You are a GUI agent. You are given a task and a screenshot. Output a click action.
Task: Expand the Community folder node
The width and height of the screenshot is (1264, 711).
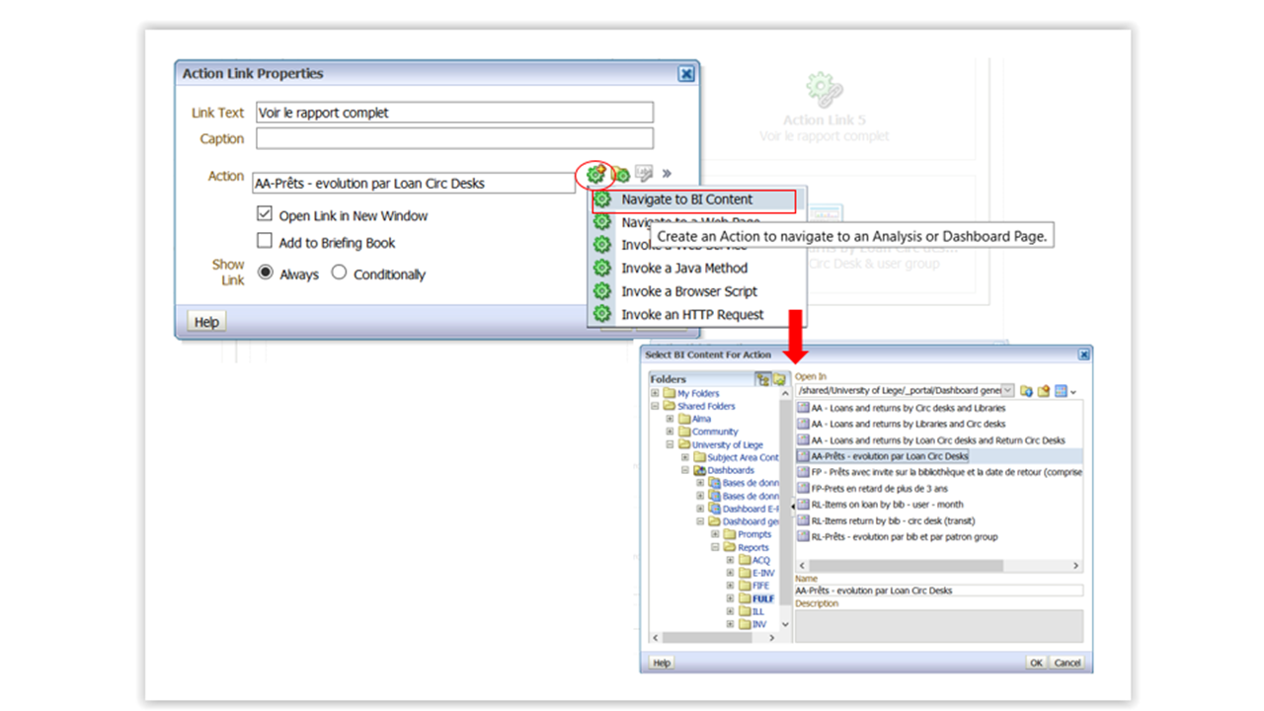[x=671, y=432]
